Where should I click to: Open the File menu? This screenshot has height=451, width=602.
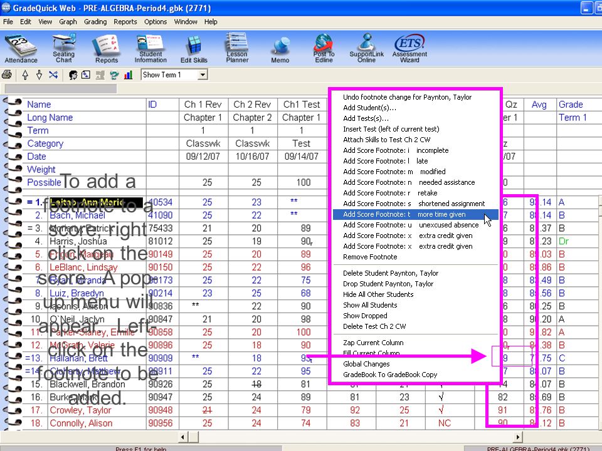tap(8, 22)
